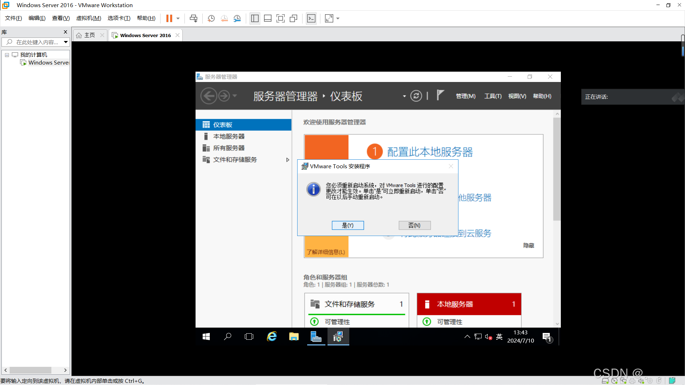Click the stretch guest display icon
This screenshot has height=385, width=685.
tap(329, 18)
